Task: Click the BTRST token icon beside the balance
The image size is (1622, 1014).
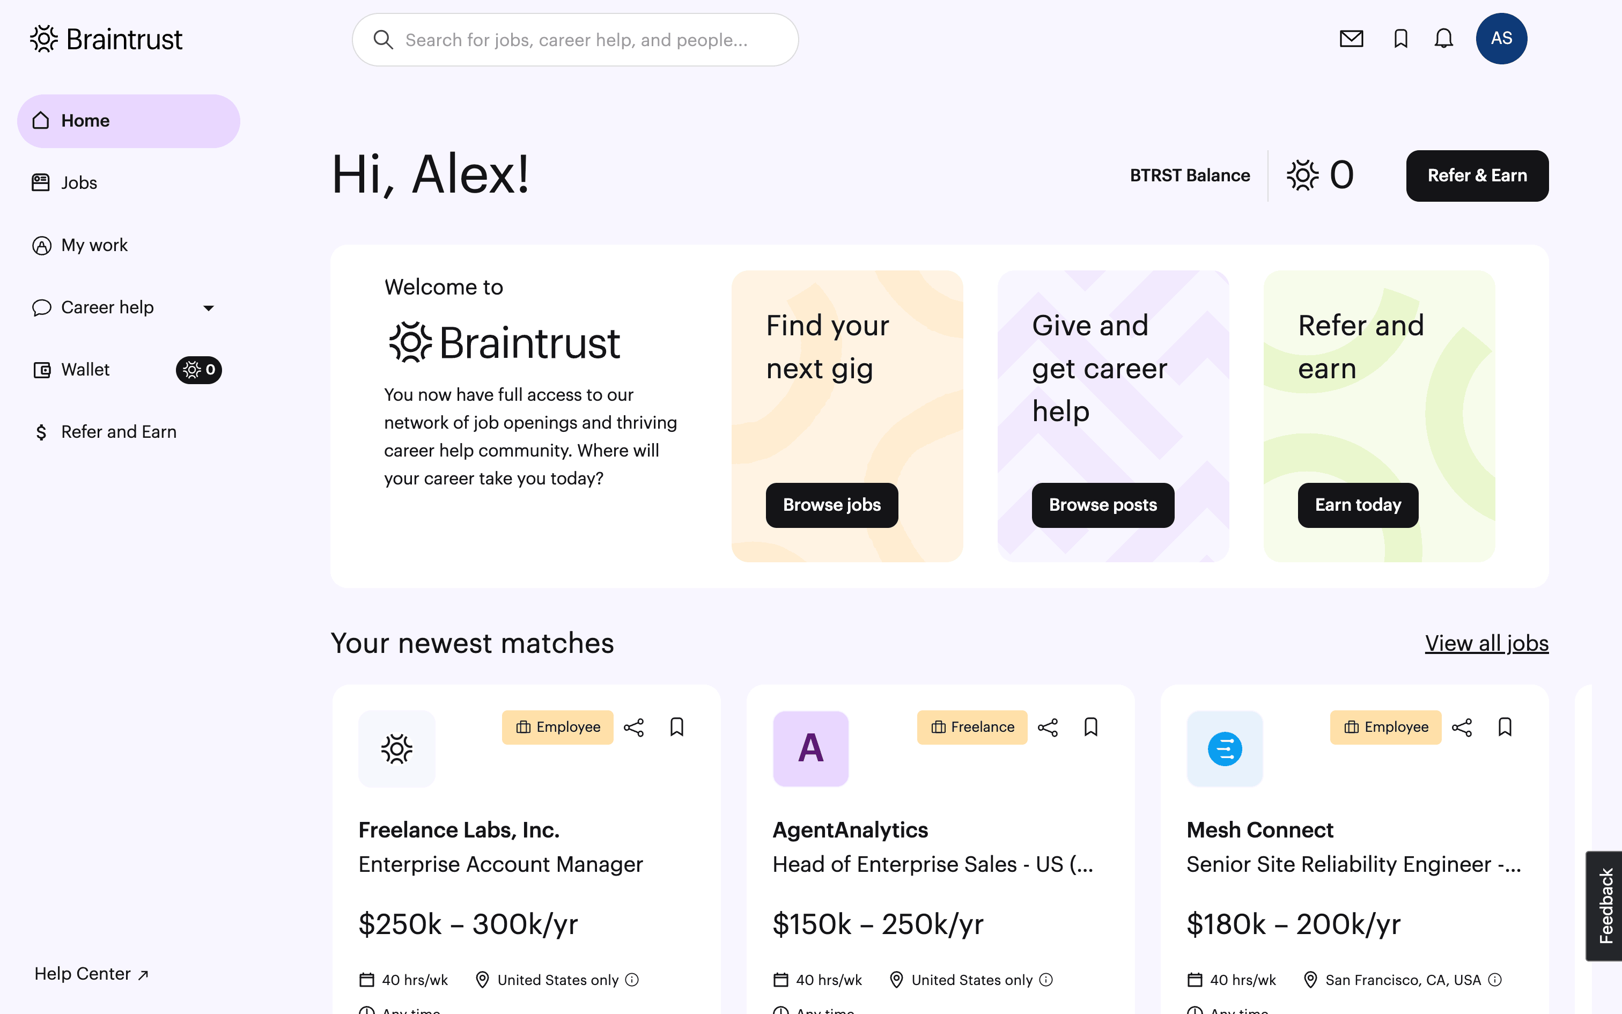Action: pos(1303,175)
